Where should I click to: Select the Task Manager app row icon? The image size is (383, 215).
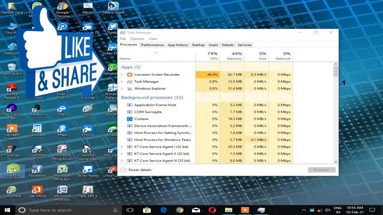point(130,82)
